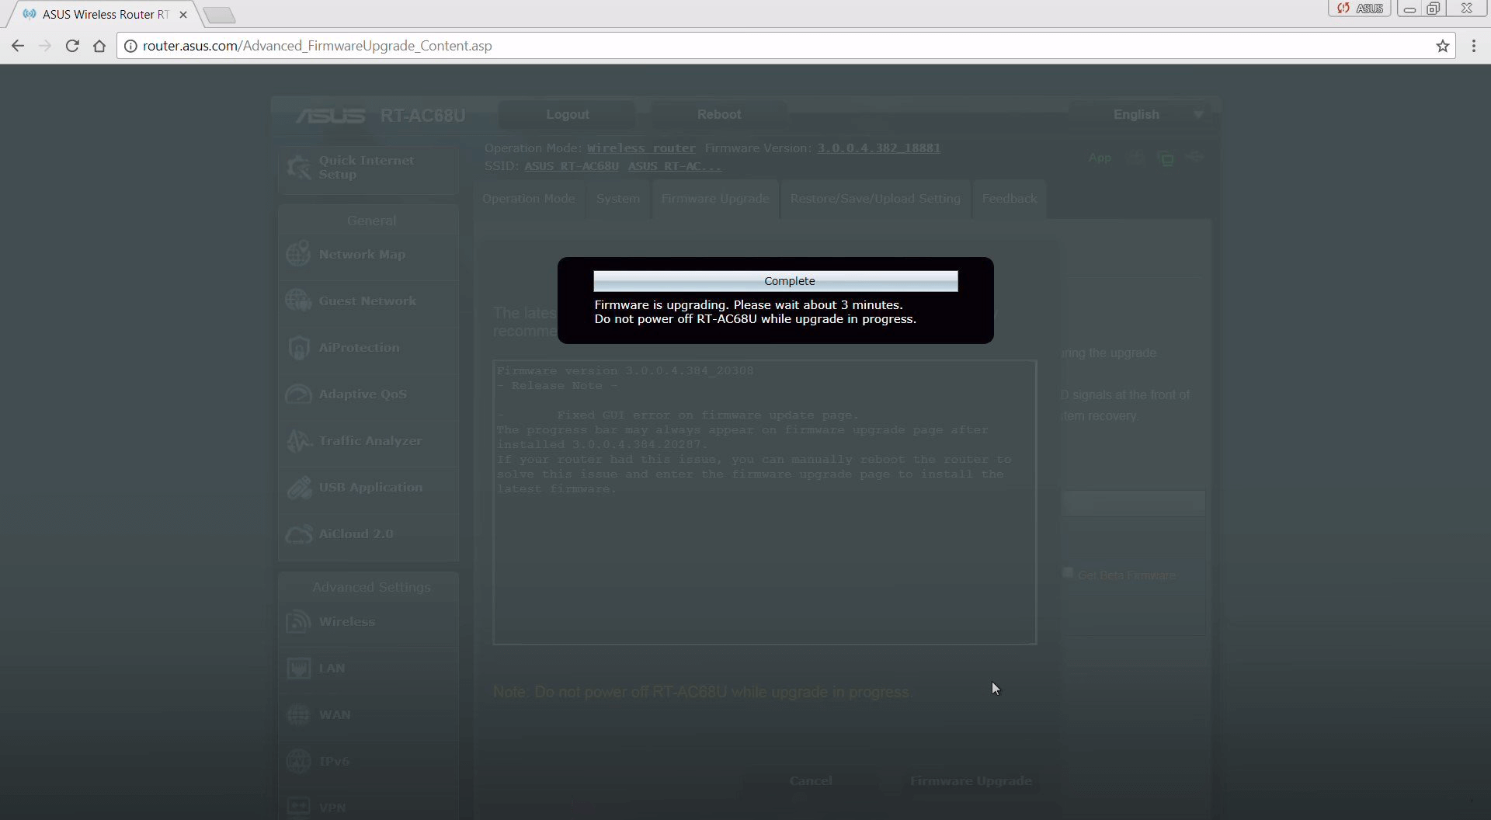Image resolution: width=1491 pixels, height=820 pixels.
Task: Click the ASUS_RT-AC... second SSID link
Action: coord(675,166)
